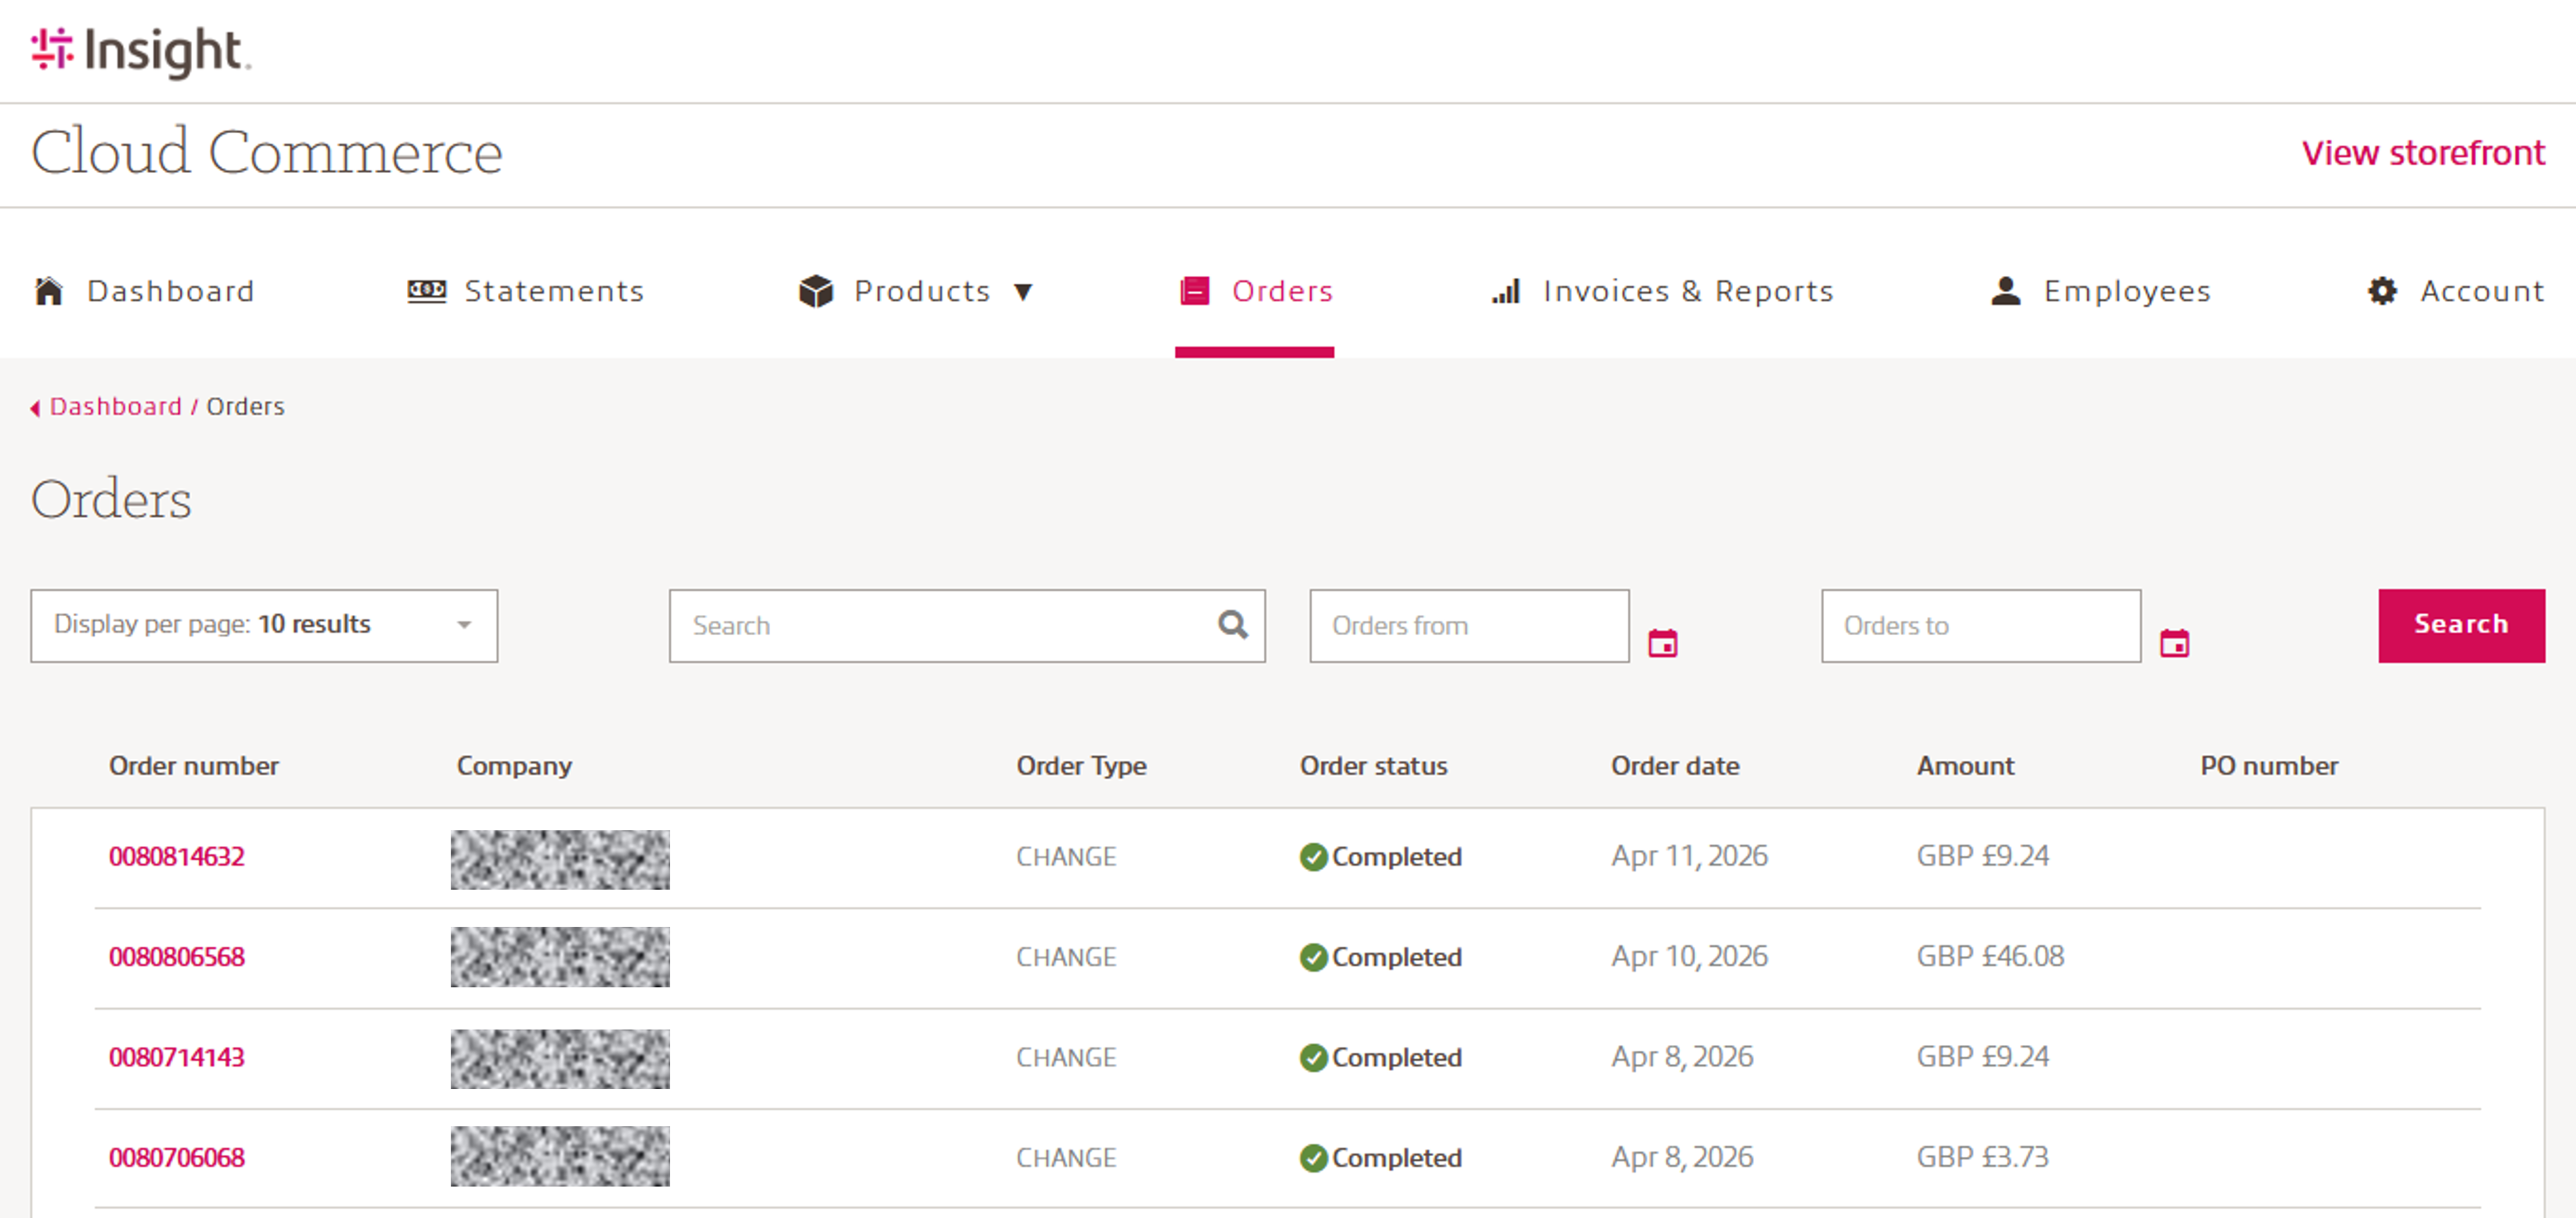This screenshot has width=2576, height=1218.
Task: Focus the Orders from date field
Action: click(x=1468, y=624)
